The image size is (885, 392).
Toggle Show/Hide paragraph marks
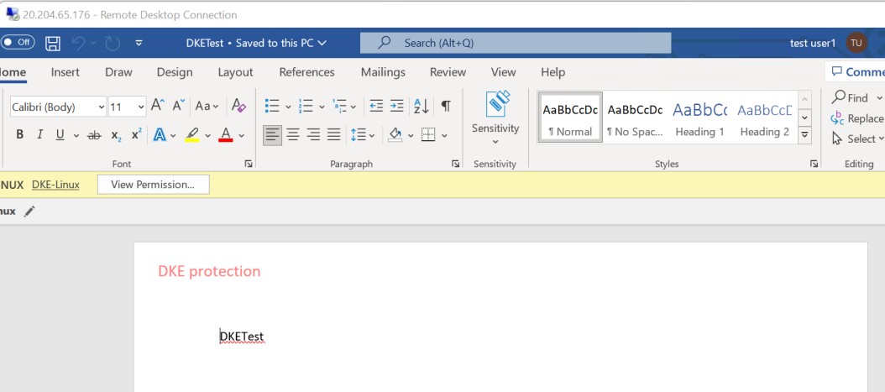coord(446,106)
